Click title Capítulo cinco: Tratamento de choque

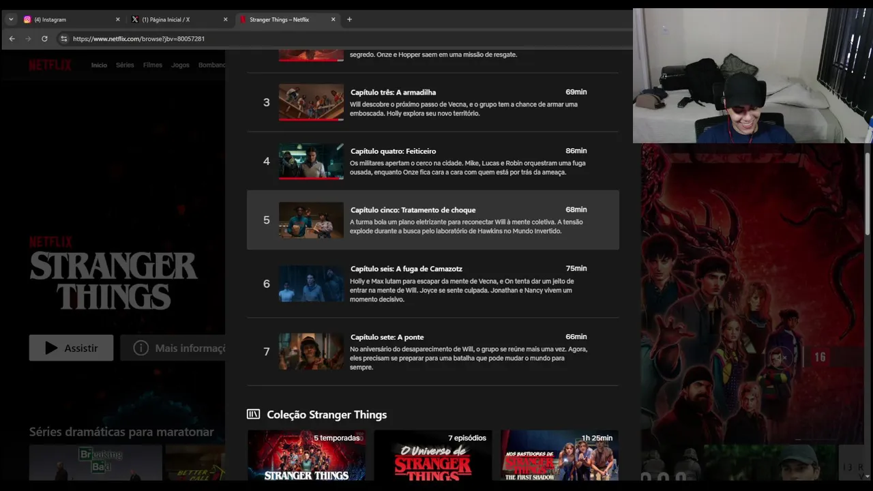tap(413, 210)
